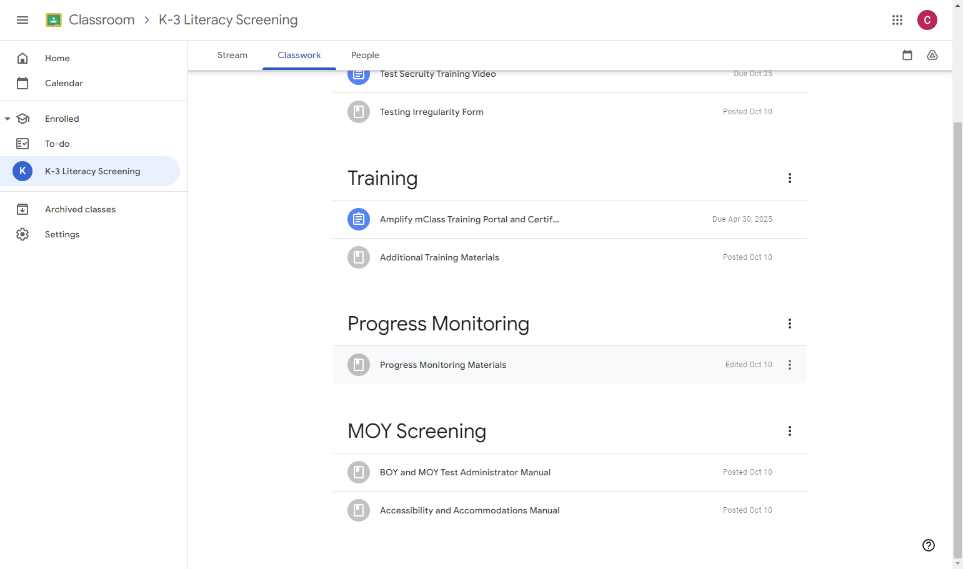Open the account avatar menu
963x569 pixels.
point(927,20)
